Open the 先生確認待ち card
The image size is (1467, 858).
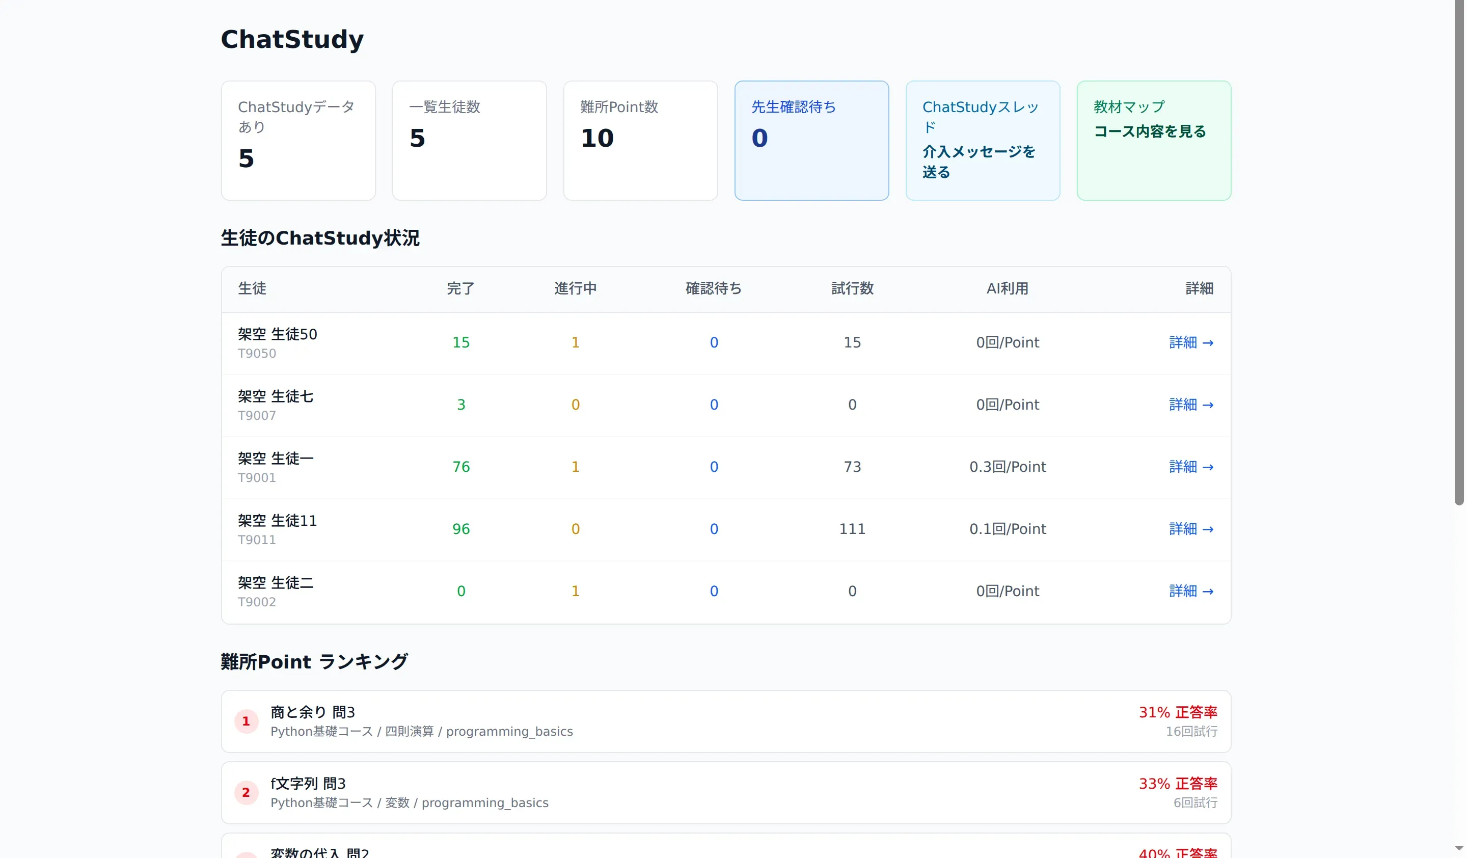811,140
